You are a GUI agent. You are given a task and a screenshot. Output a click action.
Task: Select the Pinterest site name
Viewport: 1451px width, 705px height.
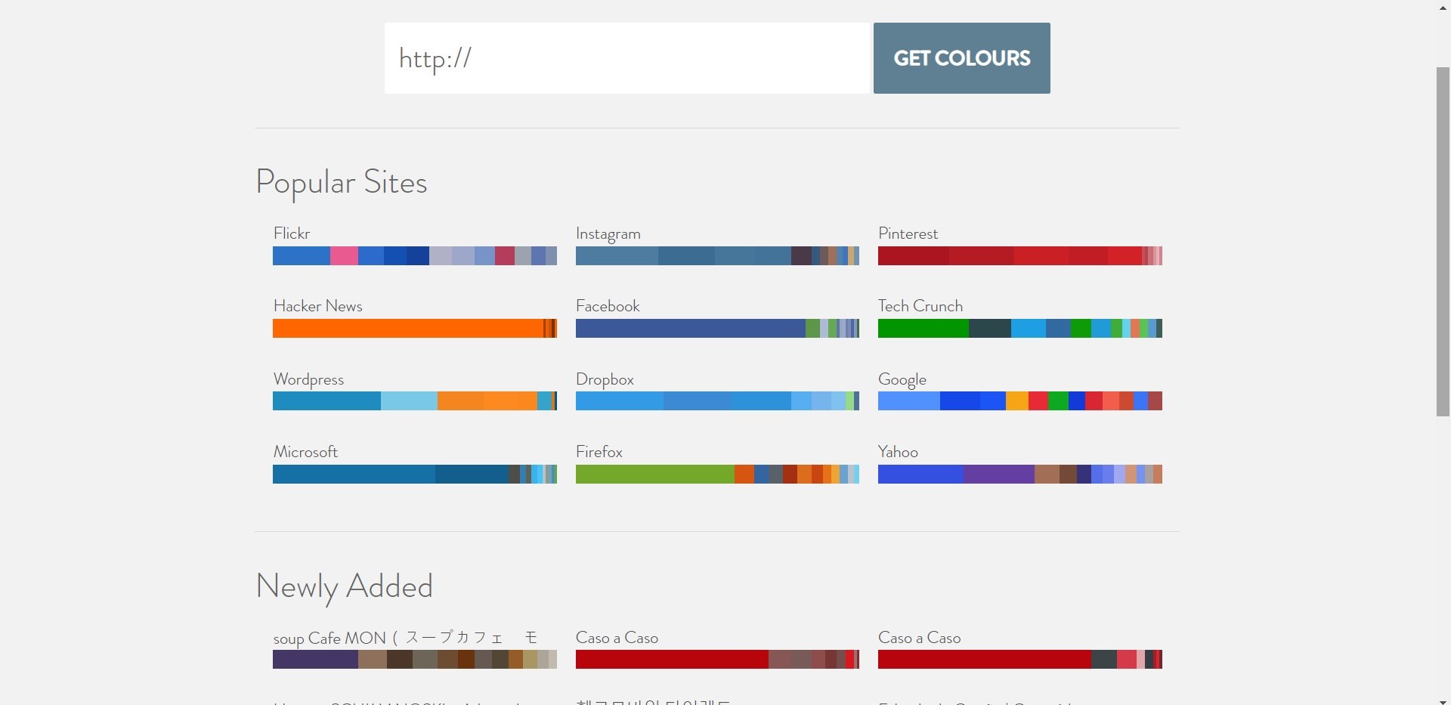(x=908, y=233)
